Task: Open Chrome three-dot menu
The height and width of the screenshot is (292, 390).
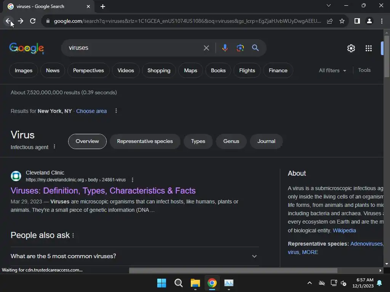Action: [382, 21]
